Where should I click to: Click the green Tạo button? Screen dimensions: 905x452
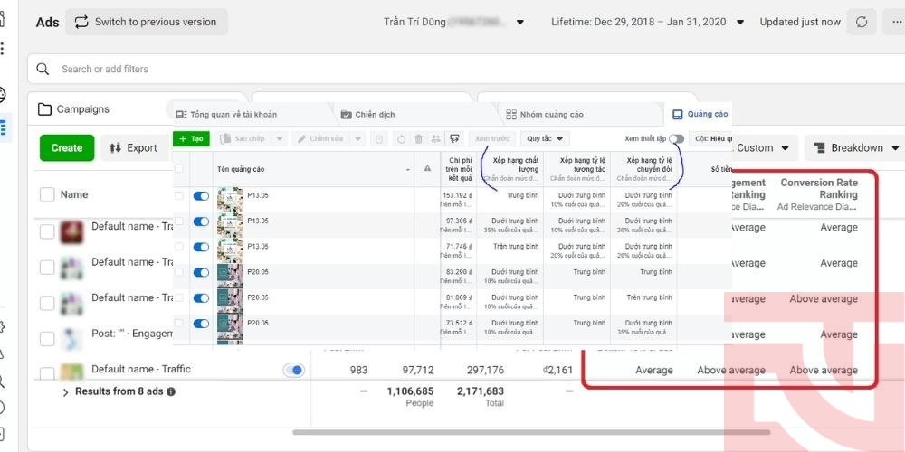click(x=191, y=139)
